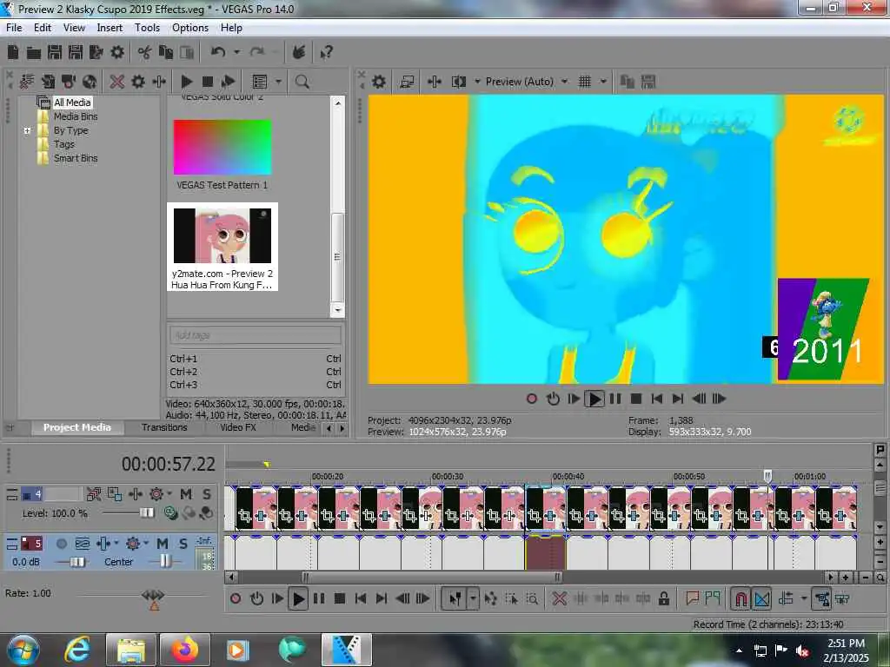Screen dimensions: 890x667
Task: Solo video track 4
Action: click(207, 494)
